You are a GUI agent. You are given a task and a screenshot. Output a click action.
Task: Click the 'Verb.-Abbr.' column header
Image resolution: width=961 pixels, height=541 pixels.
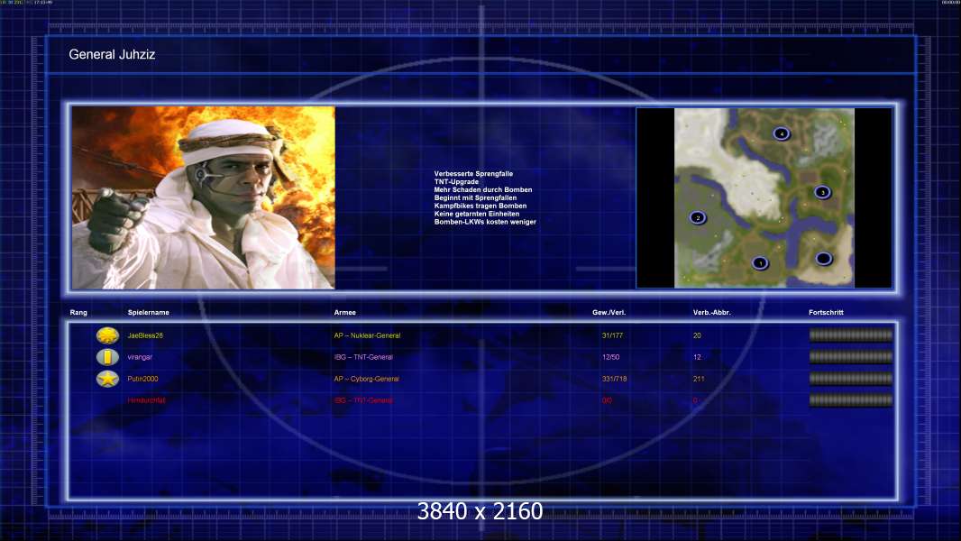click(x=712, y=313)
